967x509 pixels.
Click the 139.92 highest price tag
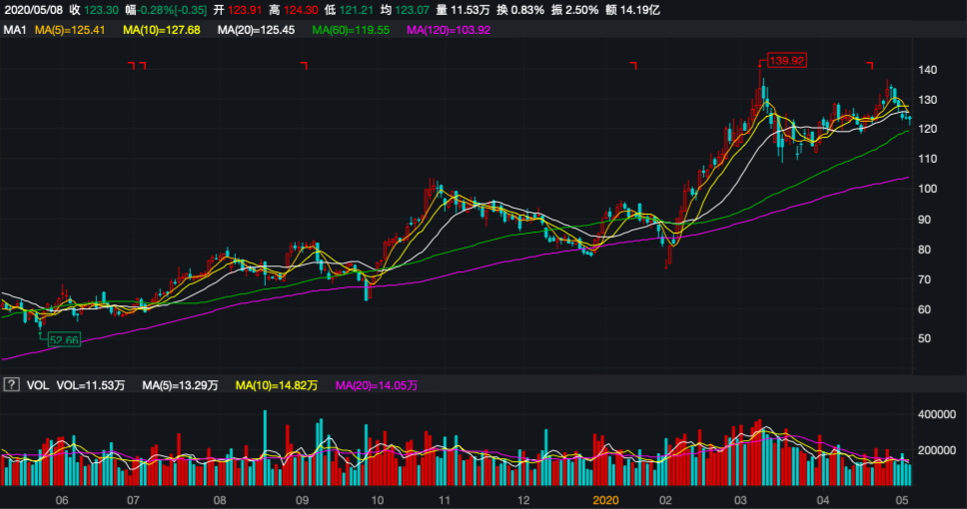[x=786, y=61]
